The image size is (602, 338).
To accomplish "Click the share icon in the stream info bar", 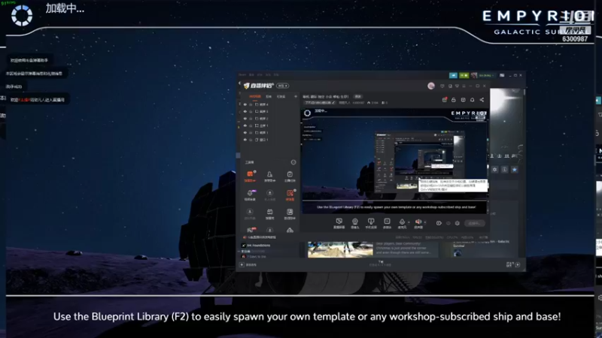I will (482, 100).
